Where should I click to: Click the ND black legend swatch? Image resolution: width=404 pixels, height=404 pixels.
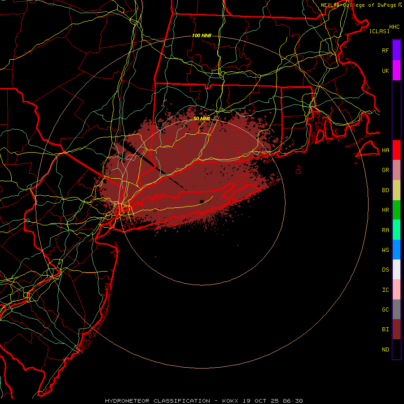coord(396,349)
